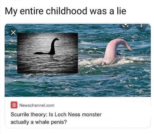Click the word "childhood" in the caption
This screenshot has width=154, height=134.
pos(66,11)
